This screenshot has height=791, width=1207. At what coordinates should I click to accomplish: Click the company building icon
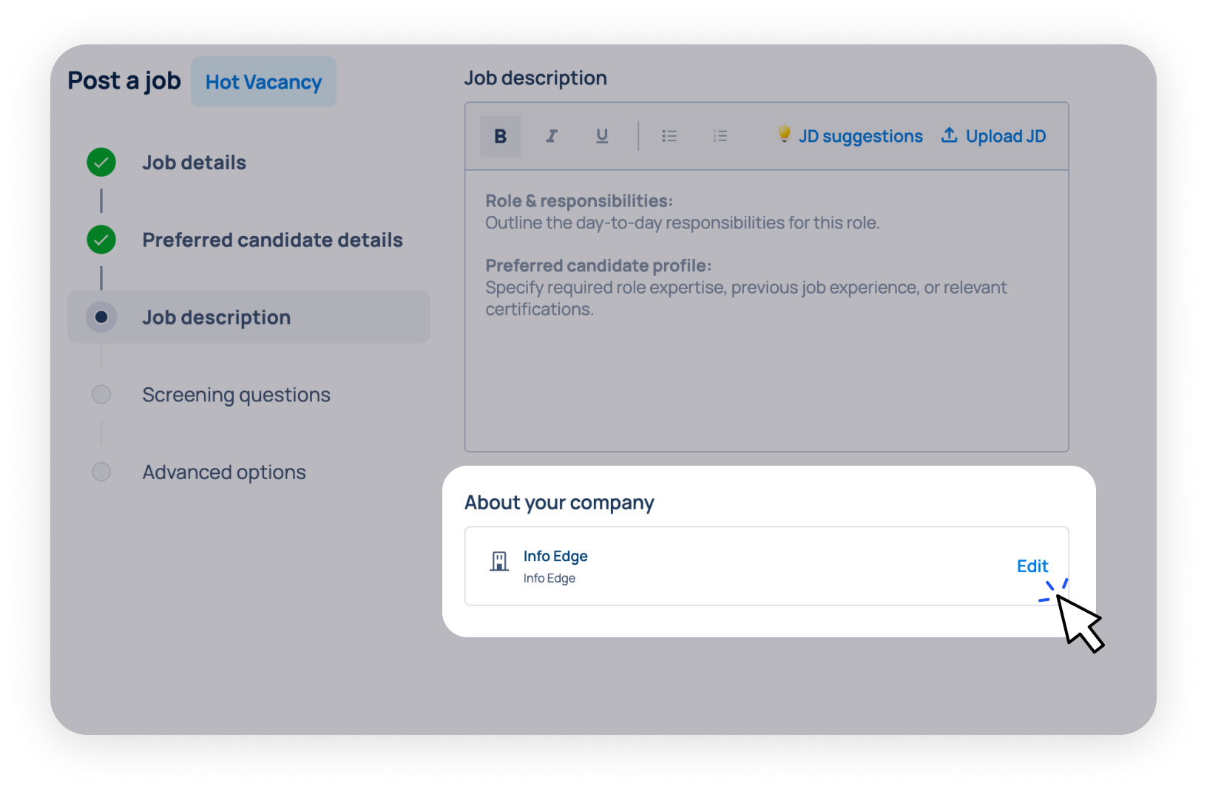click(x=499, y=562)
